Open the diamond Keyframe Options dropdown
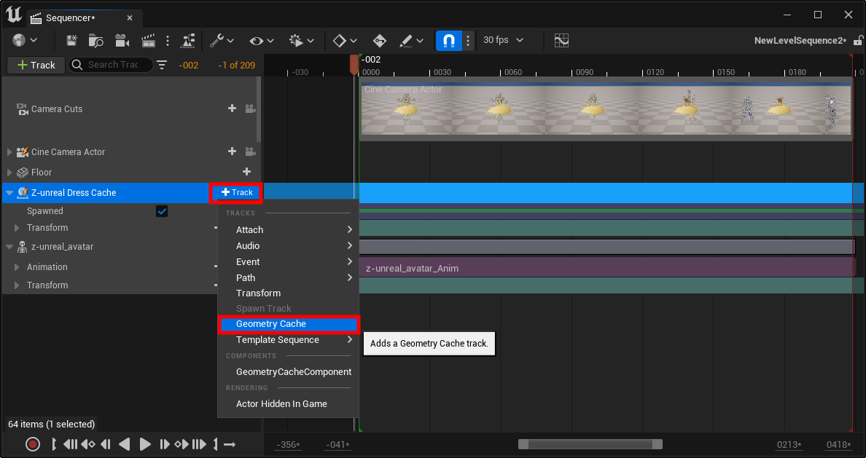 point(346,40)
